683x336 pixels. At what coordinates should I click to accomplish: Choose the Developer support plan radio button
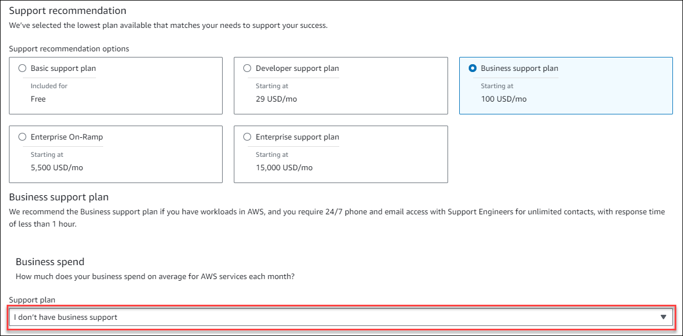247,68
